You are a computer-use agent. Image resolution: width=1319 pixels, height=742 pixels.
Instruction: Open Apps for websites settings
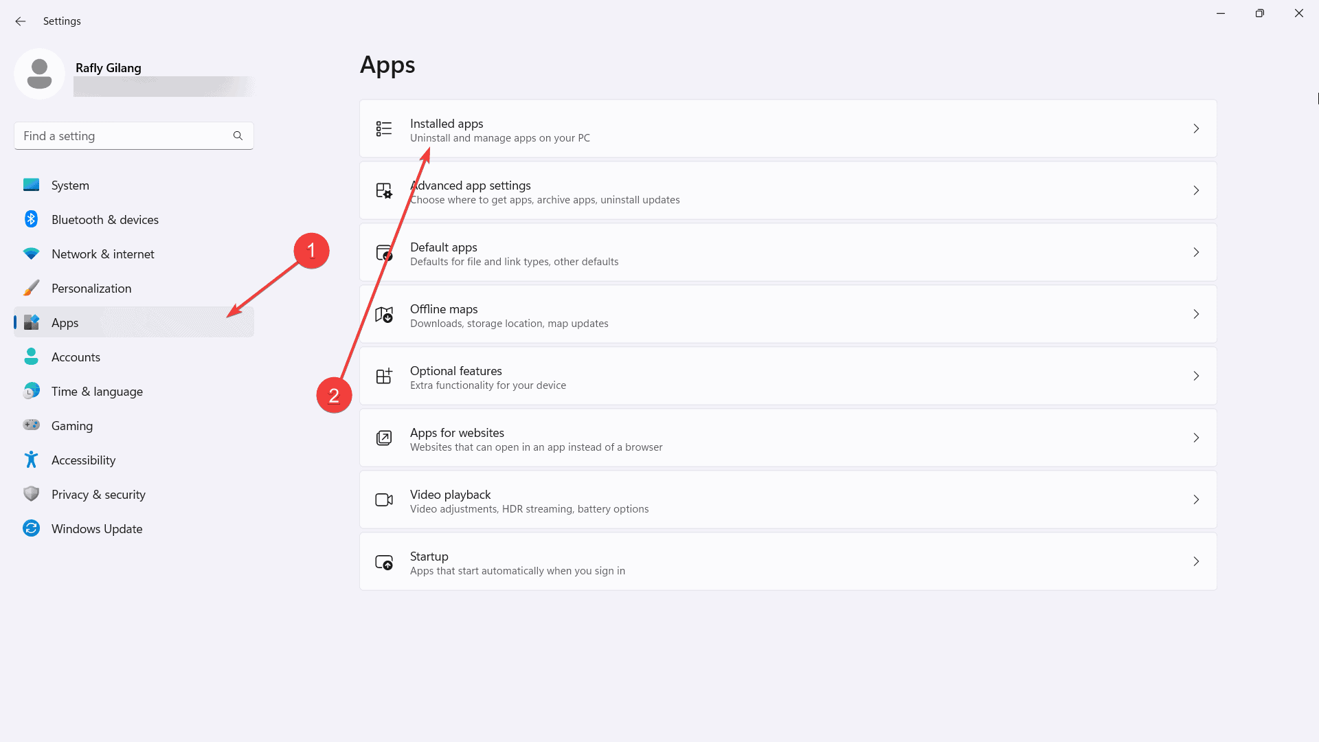pyautogui.click(x=788, y=438)
